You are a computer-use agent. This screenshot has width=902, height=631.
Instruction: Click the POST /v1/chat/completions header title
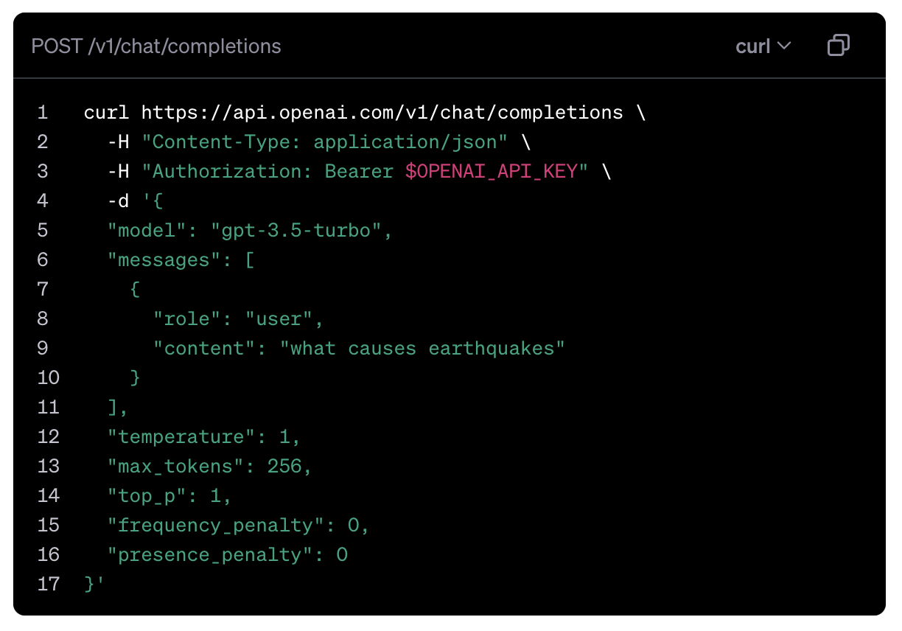point(156,46)
